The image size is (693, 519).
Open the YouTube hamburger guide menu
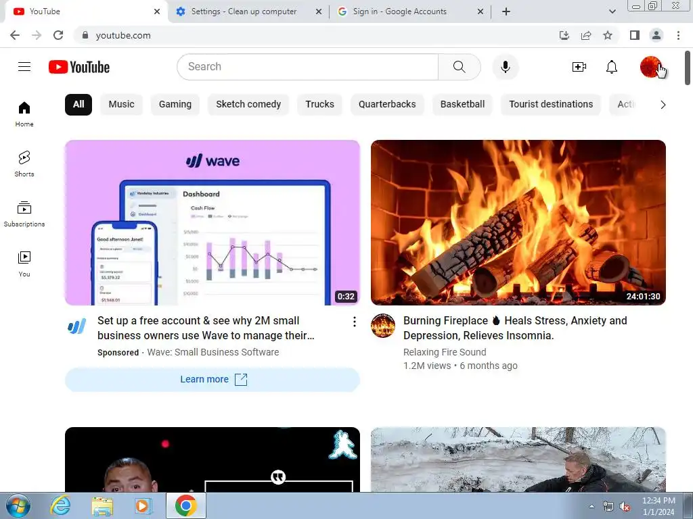click(24, 67)
